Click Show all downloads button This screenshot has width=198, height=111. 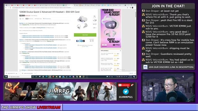[131, 73]
